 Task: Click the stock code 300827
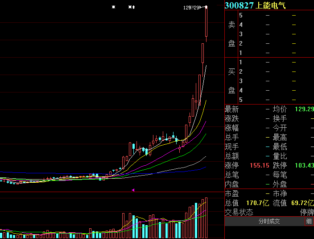[239, 5]
